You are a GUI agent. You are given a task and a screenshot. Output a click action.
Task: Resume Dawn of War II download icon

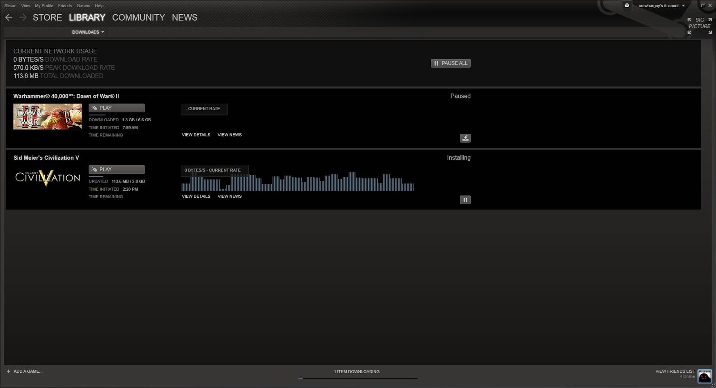[465, 138]
